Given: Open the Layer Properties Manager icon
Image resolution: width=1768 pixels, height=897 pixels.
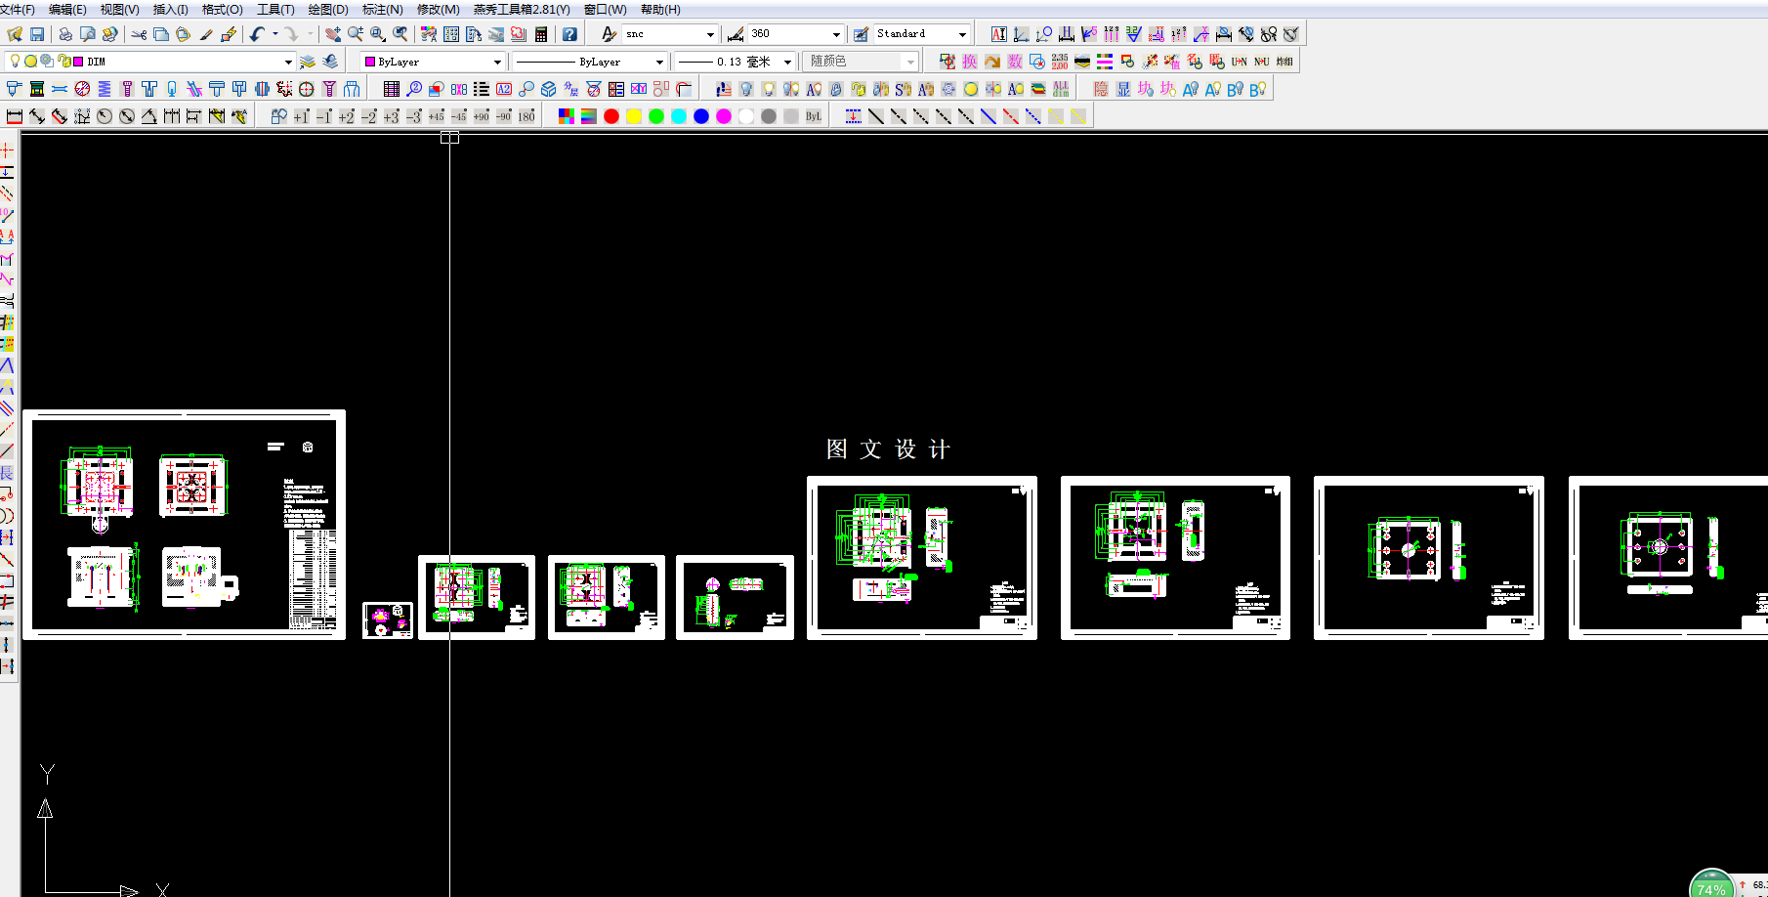Looking at the screenshot, I should [x=308, y=62].
